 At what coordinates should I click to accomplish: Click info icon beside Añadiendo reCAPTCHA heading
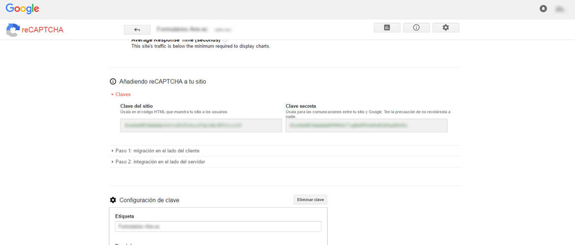coord(113,81)
